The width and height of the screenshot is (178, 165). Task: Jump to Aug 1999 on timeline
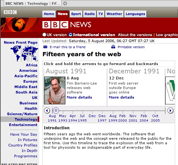click(113, 118)
